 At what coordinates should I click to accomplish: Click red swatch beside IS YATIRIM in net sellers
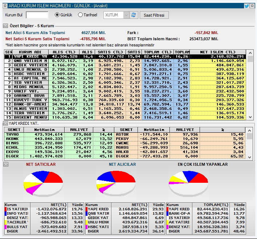[x=6, y=209]
